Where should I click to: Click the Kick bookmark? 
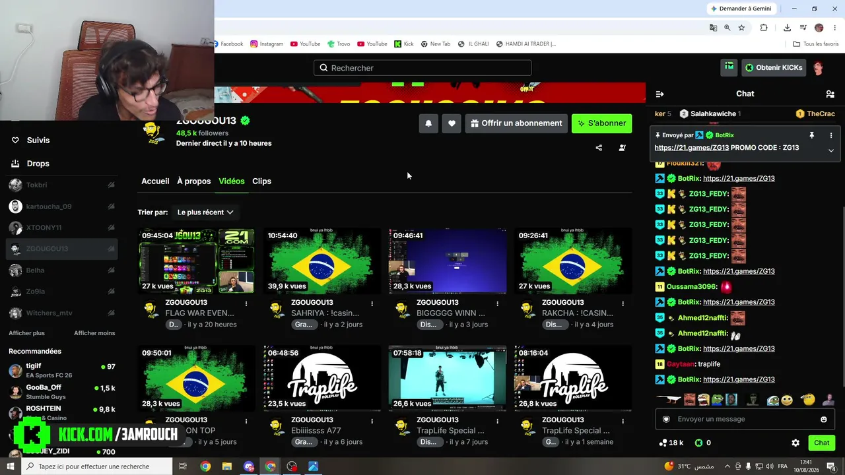pos(404,44)
